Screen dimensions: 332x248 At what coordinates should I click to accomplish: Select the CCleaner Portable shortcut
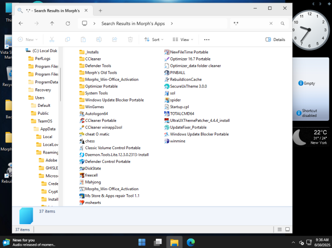pos(98,120)
